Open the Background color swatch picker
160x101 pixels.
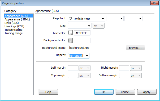tap(70, 41)
